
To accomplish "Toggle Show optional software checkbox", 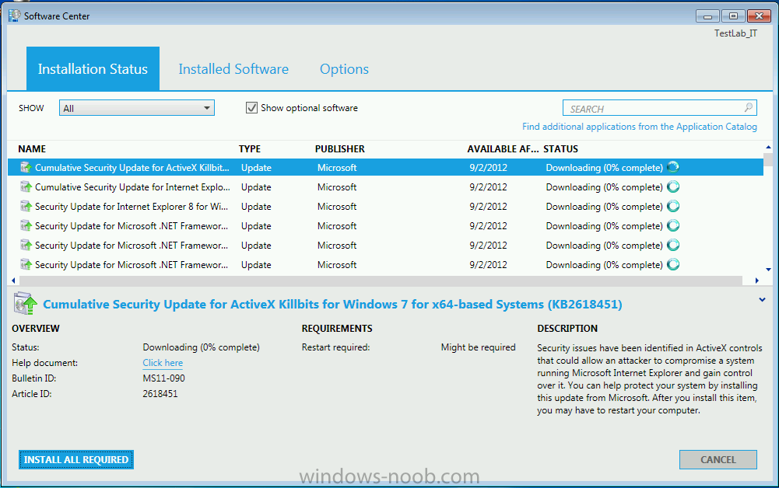I will coord(252,107).
